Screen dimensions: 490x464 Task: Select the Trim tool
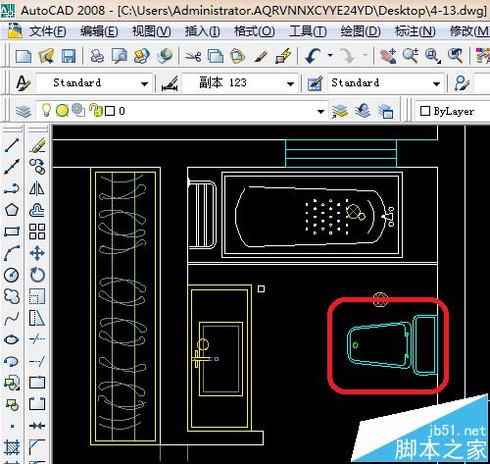(x=37, y=339)
